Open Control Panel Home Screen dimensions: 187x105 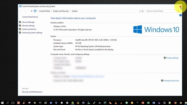pos(30,17)
